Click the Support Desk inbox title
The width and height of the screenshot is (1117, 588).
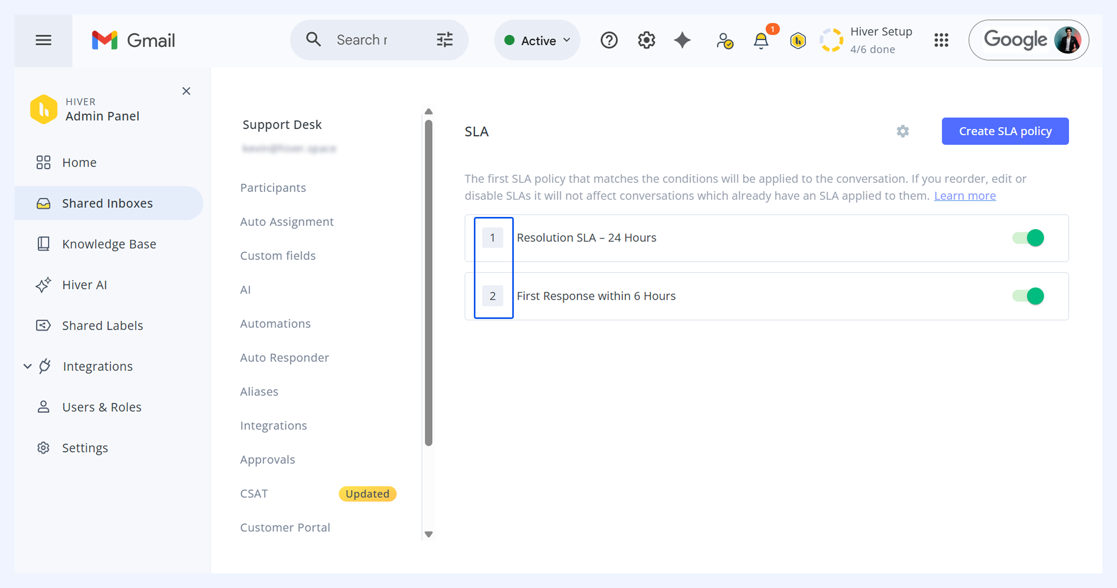pyautogui.click(x=282, y=125)
